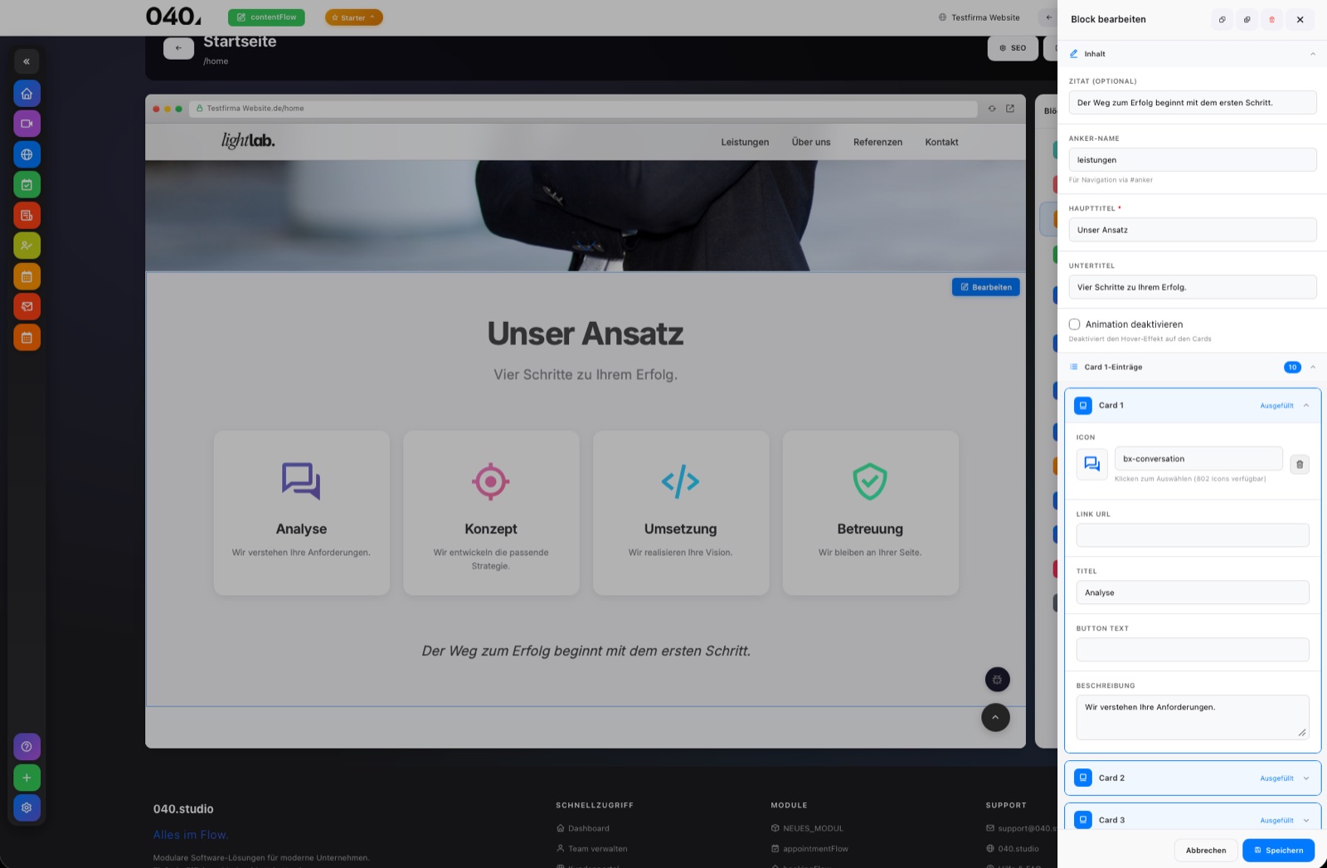The height and width of the screenshot is (868, 1327).
Task: Open the help question mark icon
Action: click(x=27, y=747)
